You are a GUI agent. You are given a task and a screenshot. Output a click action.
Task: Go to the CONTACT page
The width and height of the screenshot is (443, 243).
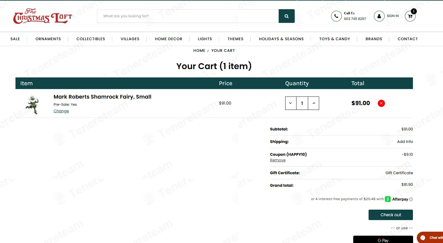pyautogui.click(x=408, y=39)
